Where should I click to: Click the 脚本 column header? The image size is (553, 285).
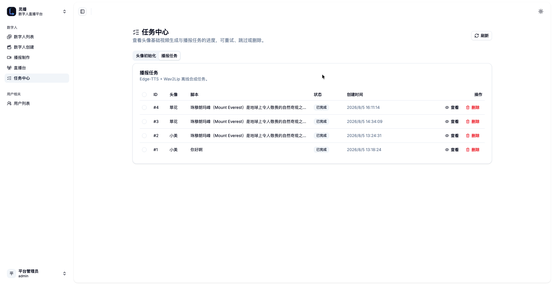click(194, 95)
